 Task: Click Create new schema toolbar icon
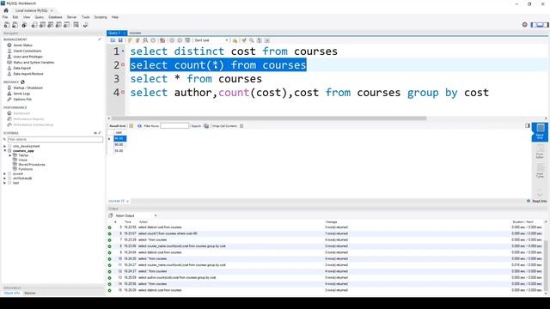(x=34, y=25)
